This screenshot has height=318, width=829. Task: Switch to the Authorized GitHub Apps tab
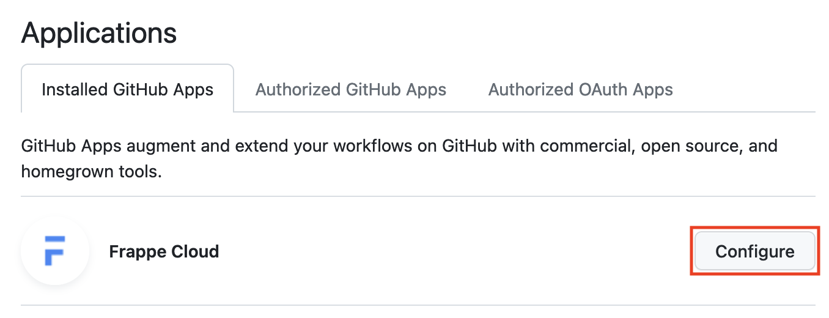(x=350, y=90)
